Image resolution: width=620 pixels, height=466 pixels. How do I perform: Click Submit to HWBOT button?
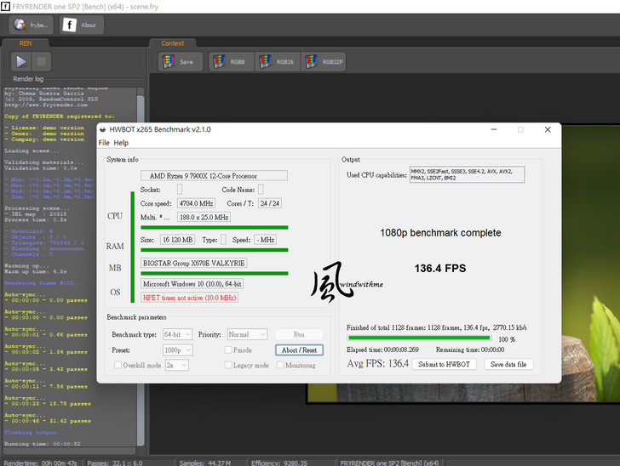tap(444, 364)
